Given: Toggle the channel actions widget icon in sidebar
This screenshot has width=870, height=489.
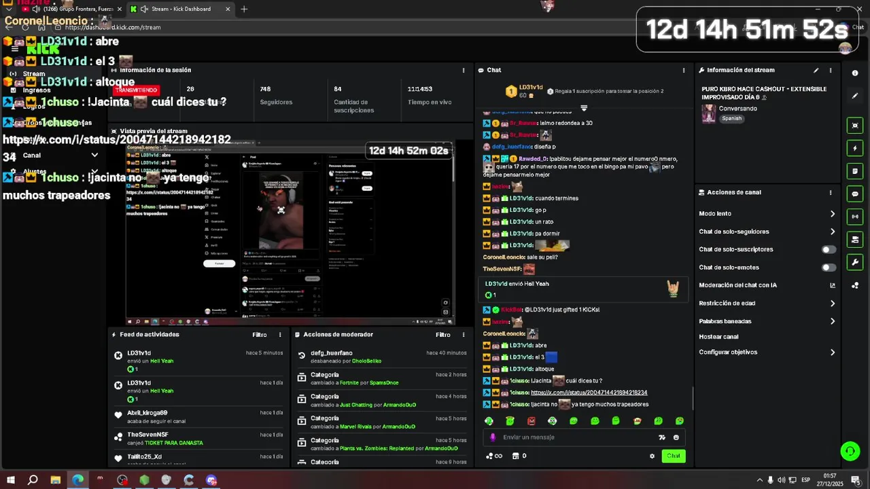Looking at the screenshot, I should pyautogui.click(x=855, y=240).
